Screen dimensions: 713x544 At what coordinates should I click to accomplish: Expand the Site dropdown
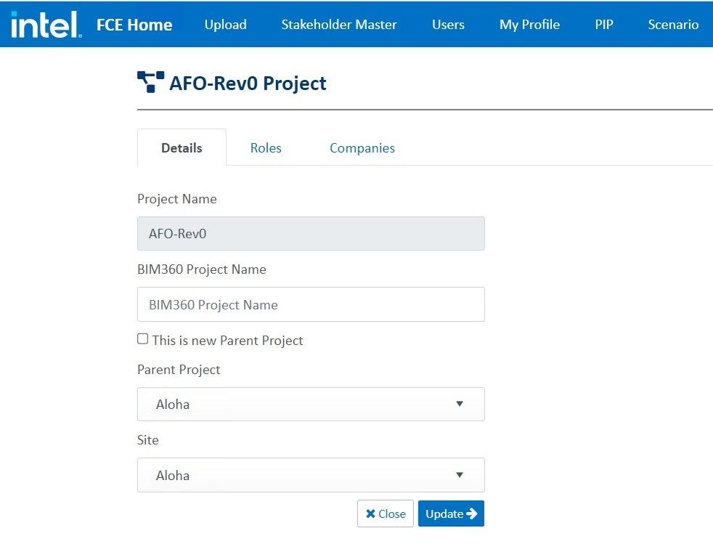coord(311,475)
